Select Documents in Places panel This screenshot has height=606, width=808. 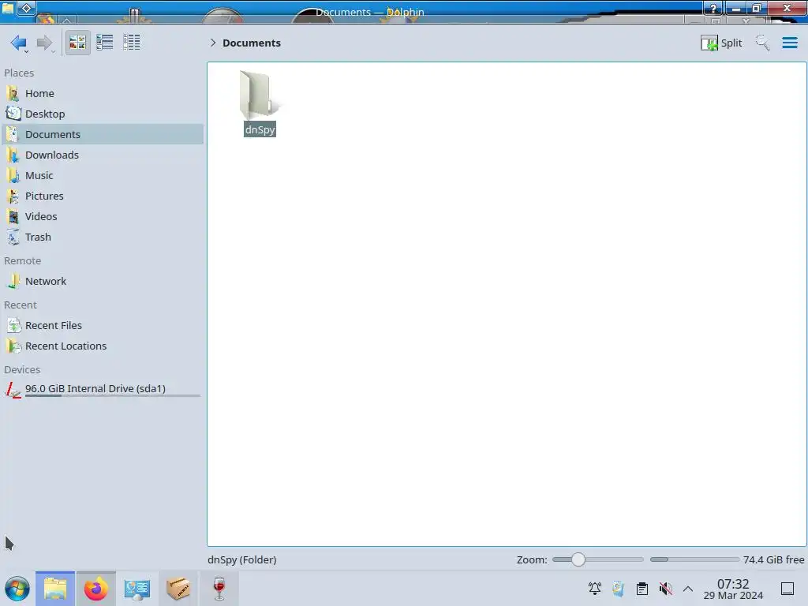(103, 134)
